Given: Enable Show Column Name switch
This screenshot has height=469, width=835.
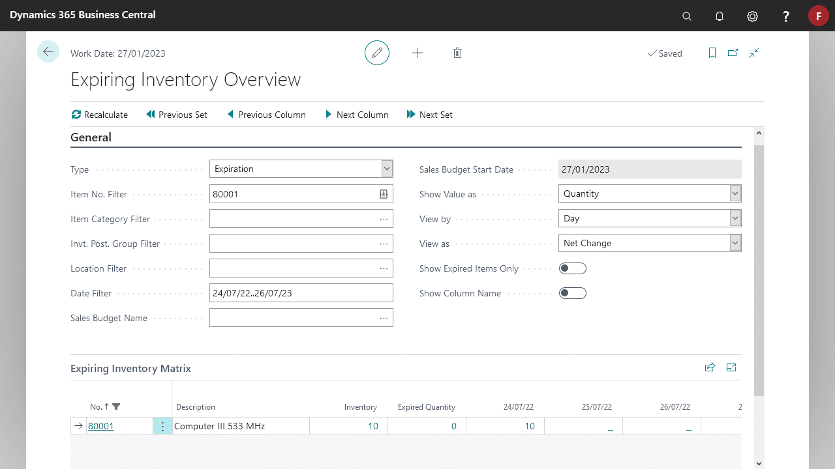Looking at the screenshot, I should 573,293.
